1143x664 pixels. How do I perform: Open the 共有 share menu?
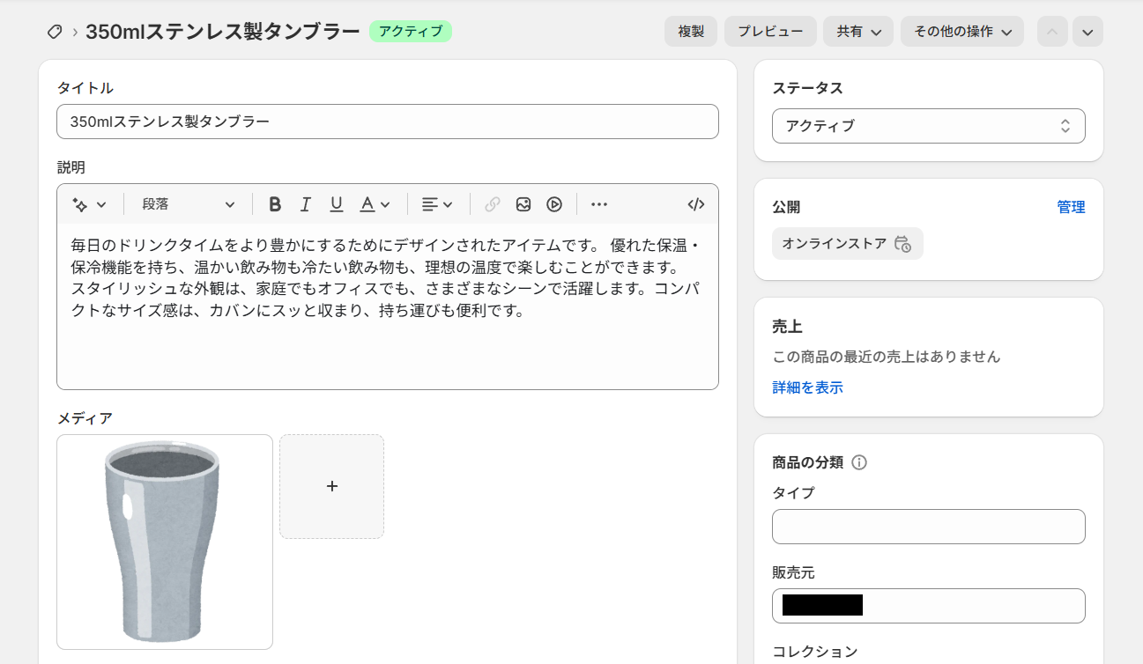tap(858, 32)
